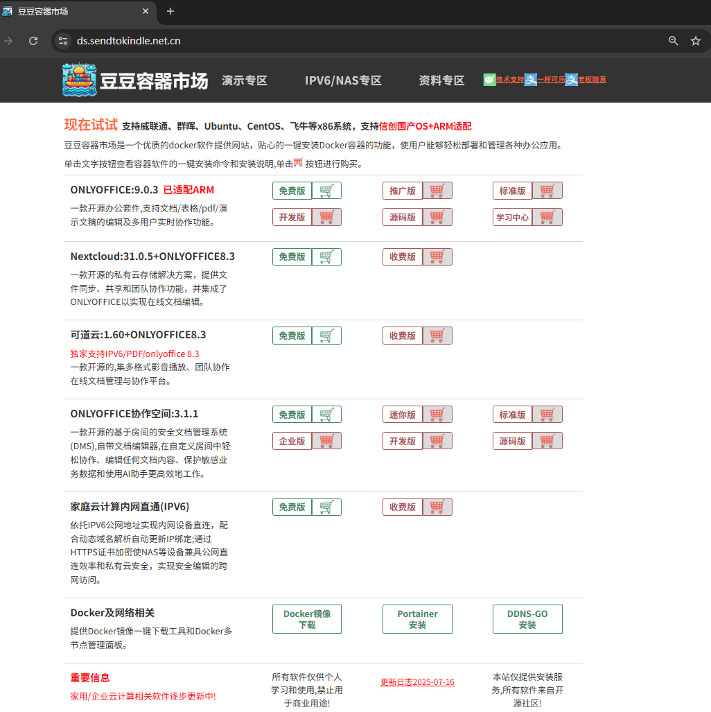This screenshot has width=711, height=712.
Task: Click the 豆豆容器市场 ship logo
Action: pyautogui.click(x=80, y=80)
